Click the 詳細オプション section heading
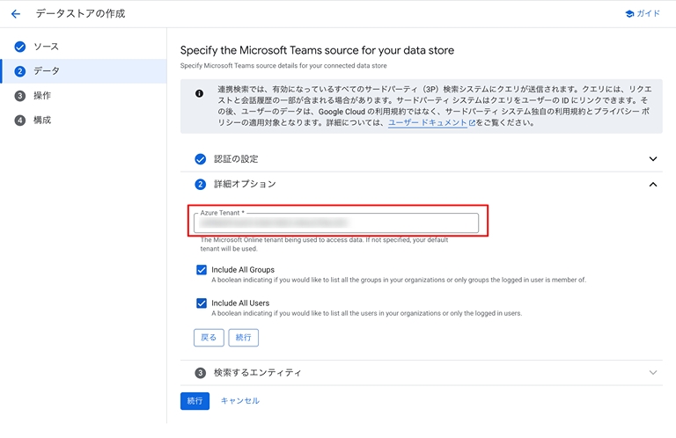Image resolution: width=676 pixels, height=438 pixels. click(245, 185)
